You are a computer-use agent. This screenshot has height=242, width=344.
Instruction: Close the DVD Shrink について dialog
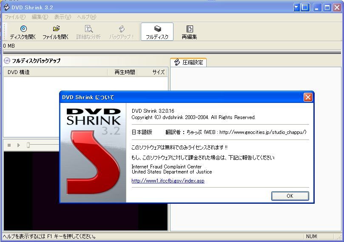(308, 97)
